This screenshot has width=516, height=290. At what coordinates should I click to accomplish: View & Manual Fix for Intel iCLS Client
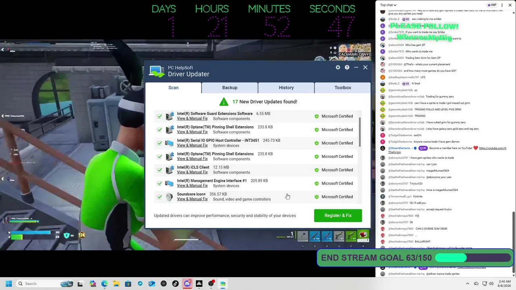point(192,172)
